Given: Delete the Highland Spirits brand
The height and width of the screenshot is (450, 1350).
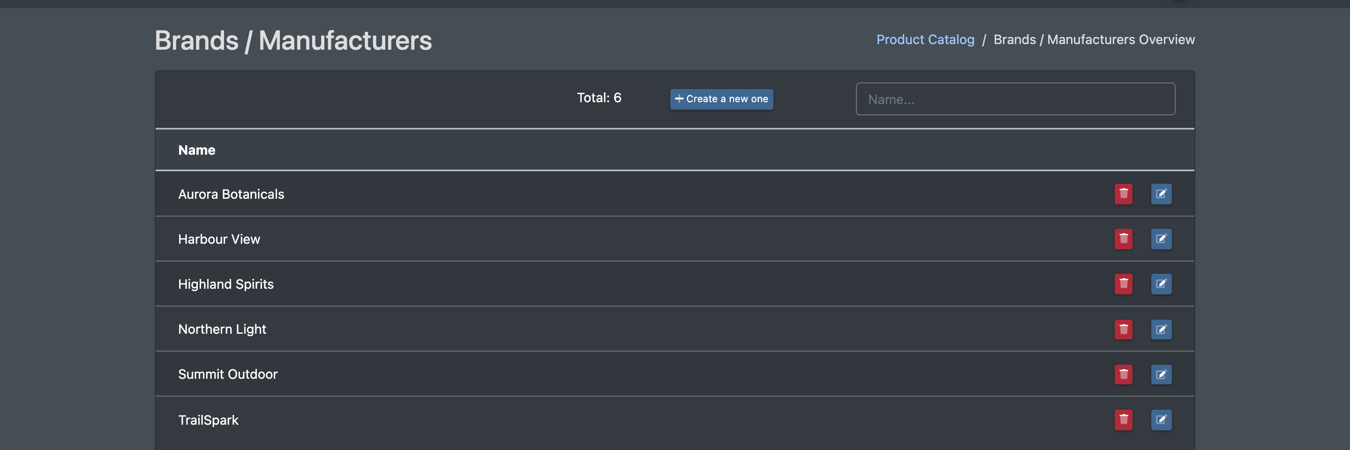Looking at the screenshot, I should point(1123,284).
